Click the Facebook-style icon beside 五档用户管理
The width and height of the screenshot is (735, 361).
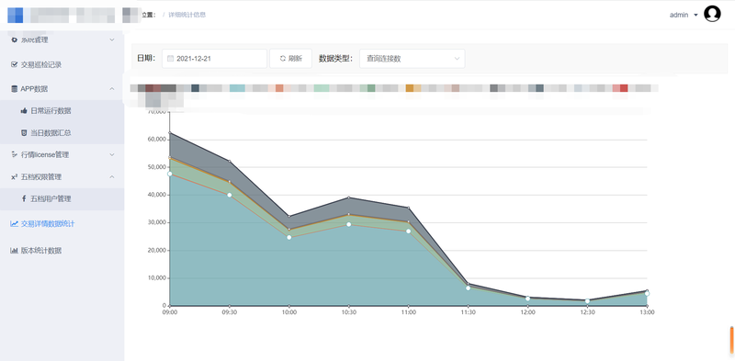coord(24,198)
